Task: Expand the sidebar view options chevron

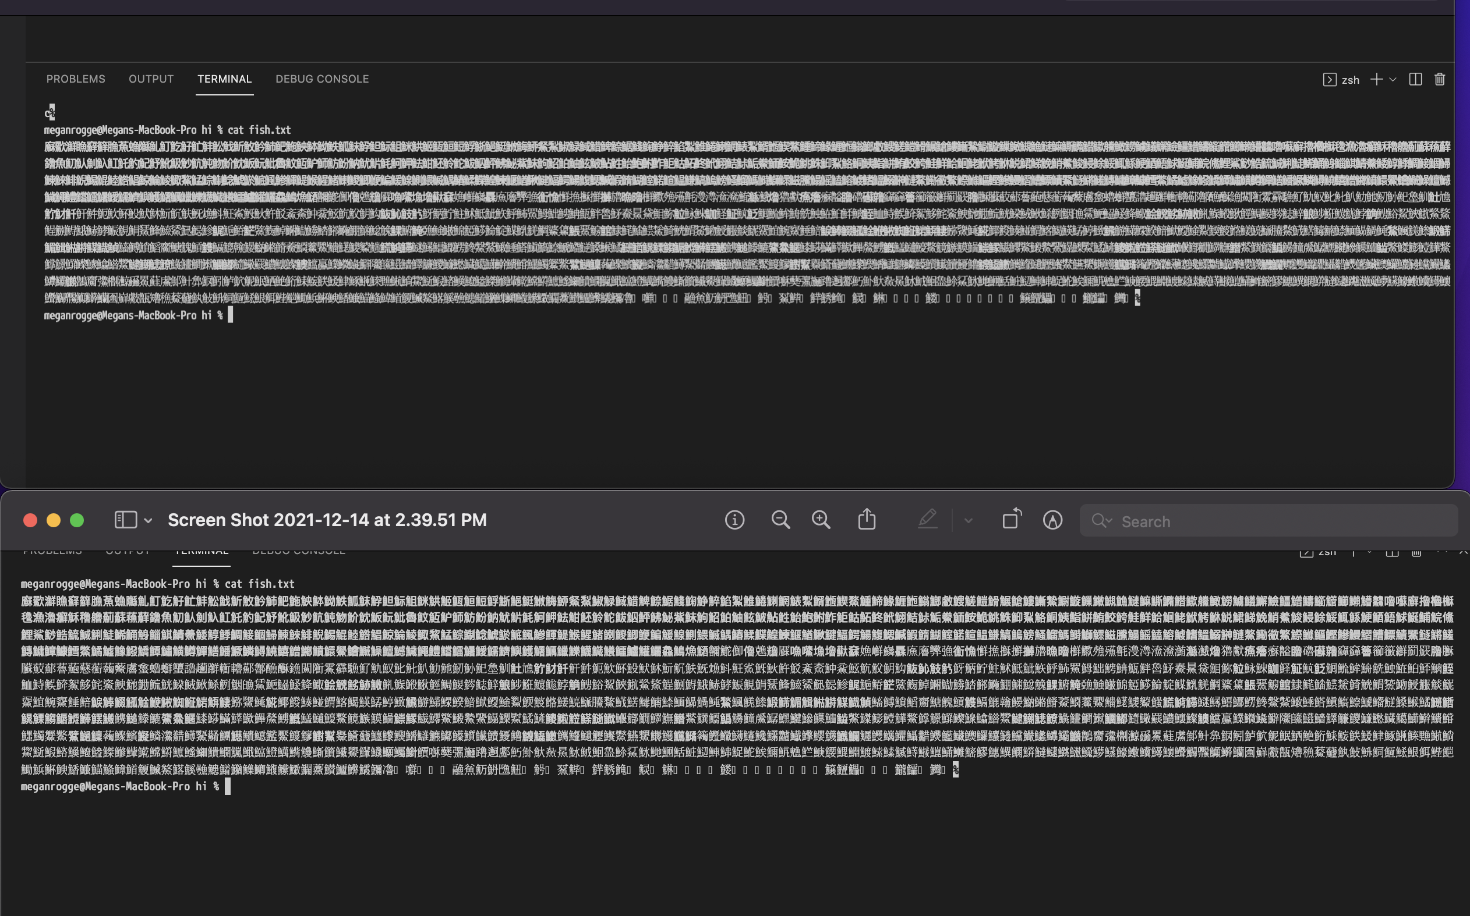Action: [150, 520]
